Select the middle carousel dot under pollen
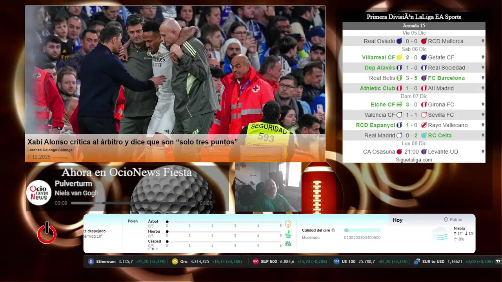 pos(153,249)
